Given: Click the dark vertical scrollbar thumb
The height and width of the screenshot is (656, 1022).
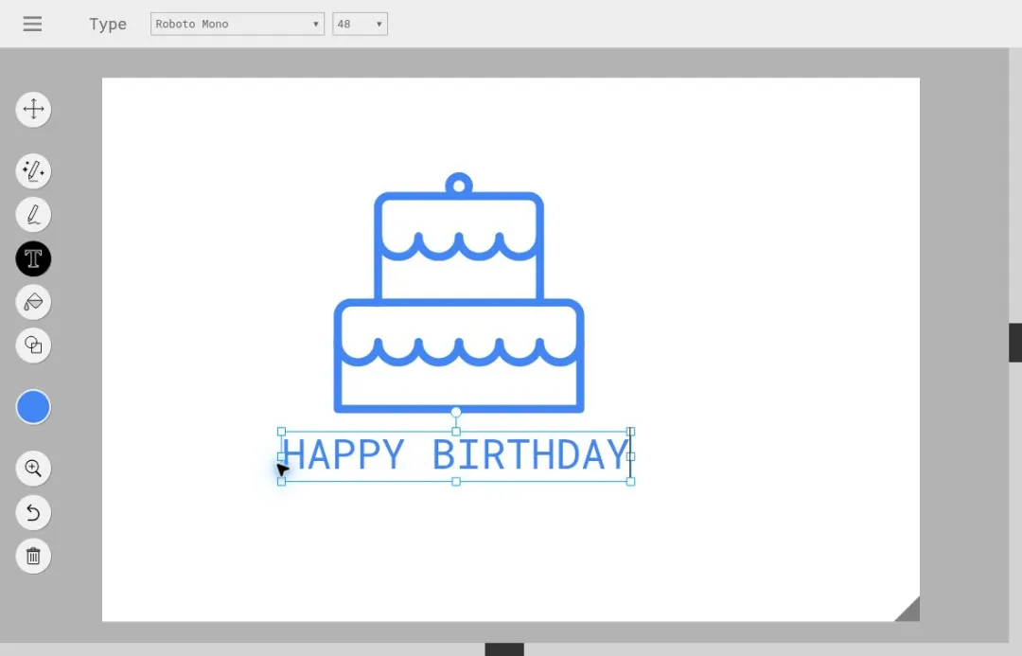Looking at the screenshot, I should click(x=1015, y=343).
